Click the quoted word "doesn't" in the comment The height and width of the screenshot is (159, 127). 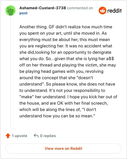[x=85, y=78]
